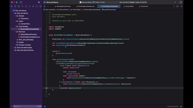This screenshot has height=108, width=193.
Task: Open editor options menu
Action: 177,6
